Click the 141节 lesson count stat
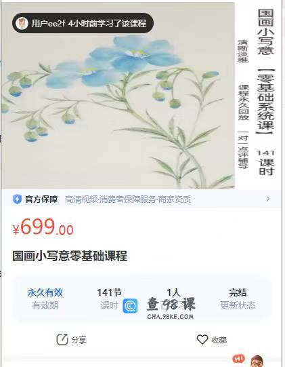This screenshot has height=367, width=285. click(x=109, y=298)
